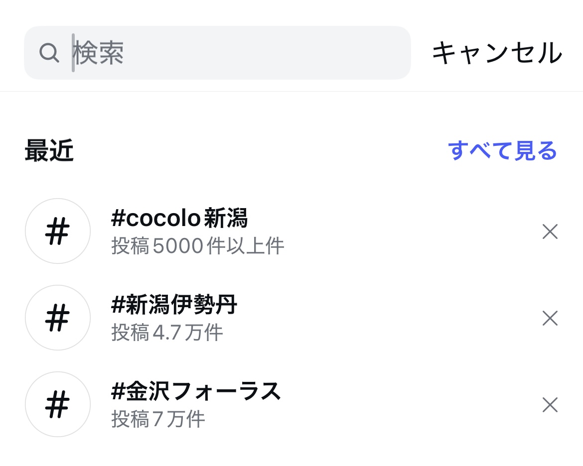Screen dimensions: 583x466
Task: Remove #金沢フォーラス from recent searches
Action: (x=550, y=405)
